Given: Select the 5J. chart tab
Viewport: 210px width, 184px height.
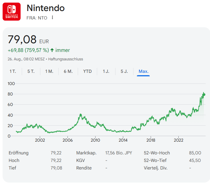Looking at the screenshot, I should click(x=124, y=71).
